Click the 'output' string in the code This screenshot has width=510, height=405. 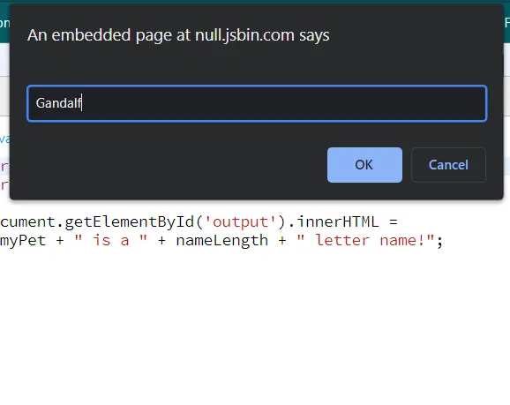(240, 221)
